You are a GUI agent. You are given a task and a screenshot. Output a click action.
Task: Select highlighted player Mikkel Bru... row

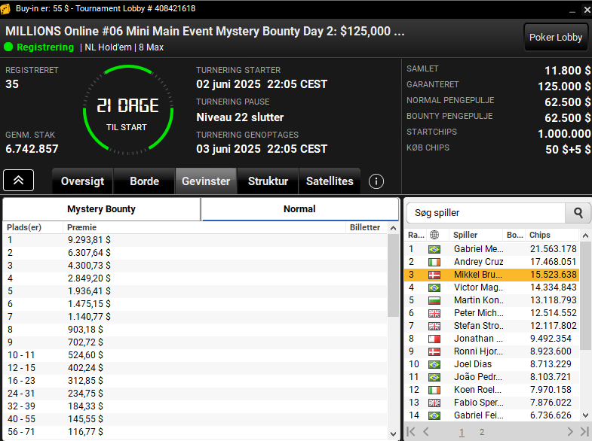point(492,275)
